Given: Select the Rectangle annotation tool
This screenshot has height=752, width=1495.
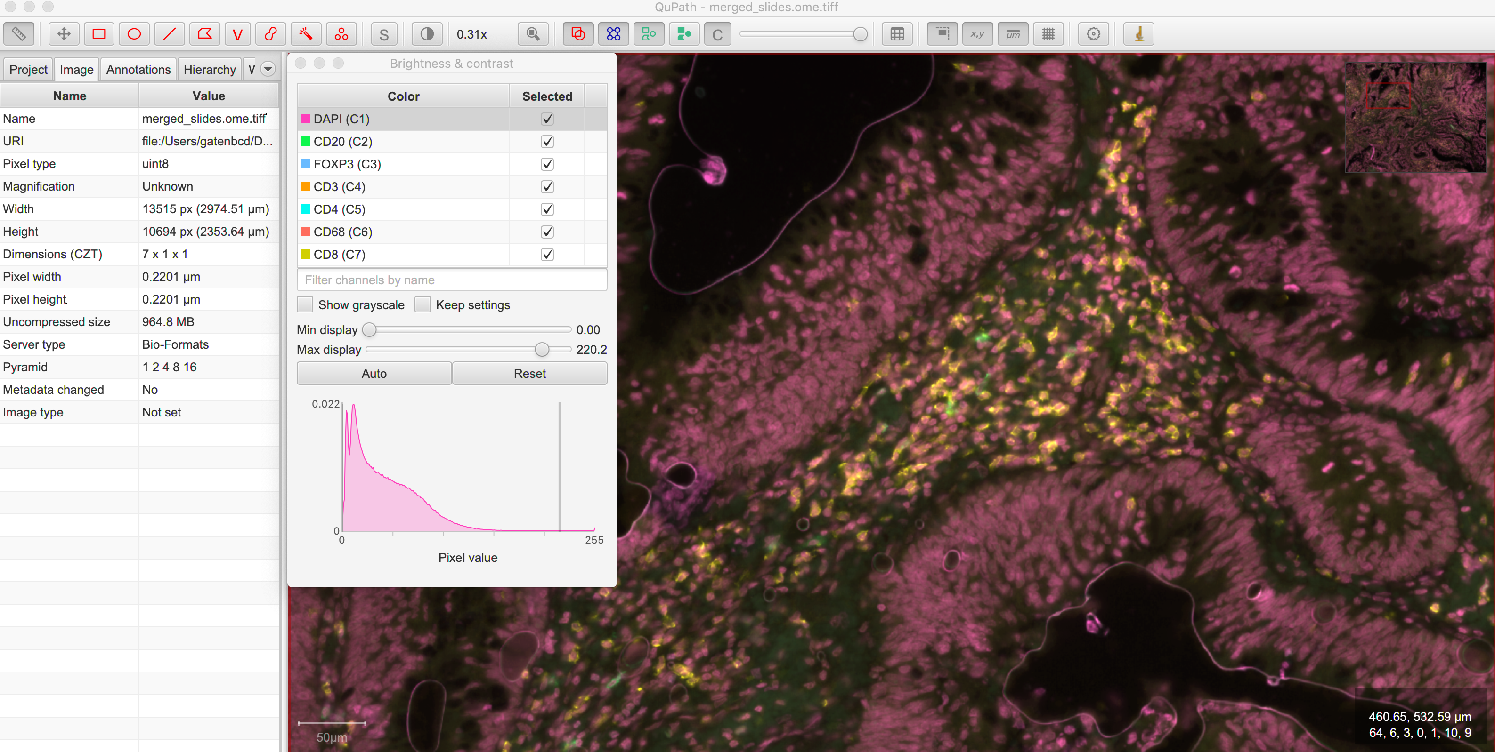Looking at the screenshot, I should pos(99,34).
